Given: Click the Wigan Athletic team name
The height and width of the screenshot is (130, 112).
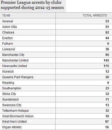Looking at the screenshot, I should point(12,127).
